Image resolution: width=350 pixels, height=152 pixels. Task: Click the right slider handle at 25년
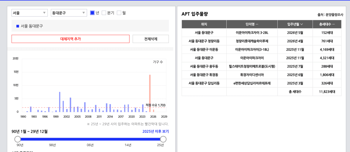click(x=163, y=139)
